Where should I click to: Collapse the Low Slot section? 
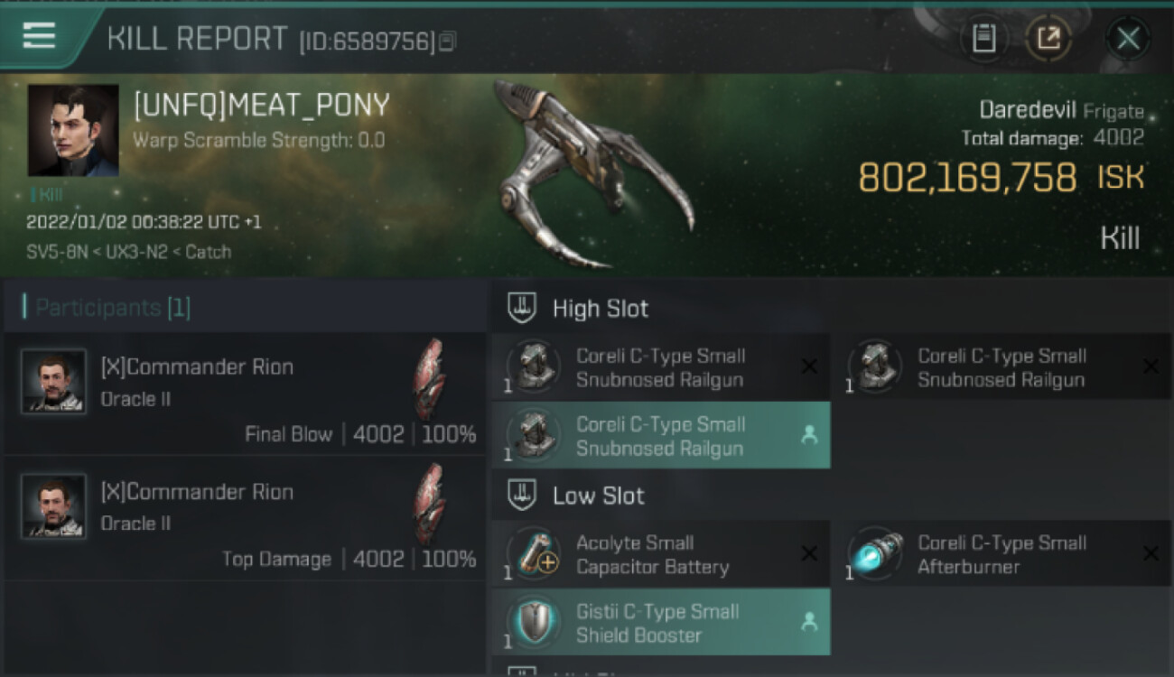522,496
